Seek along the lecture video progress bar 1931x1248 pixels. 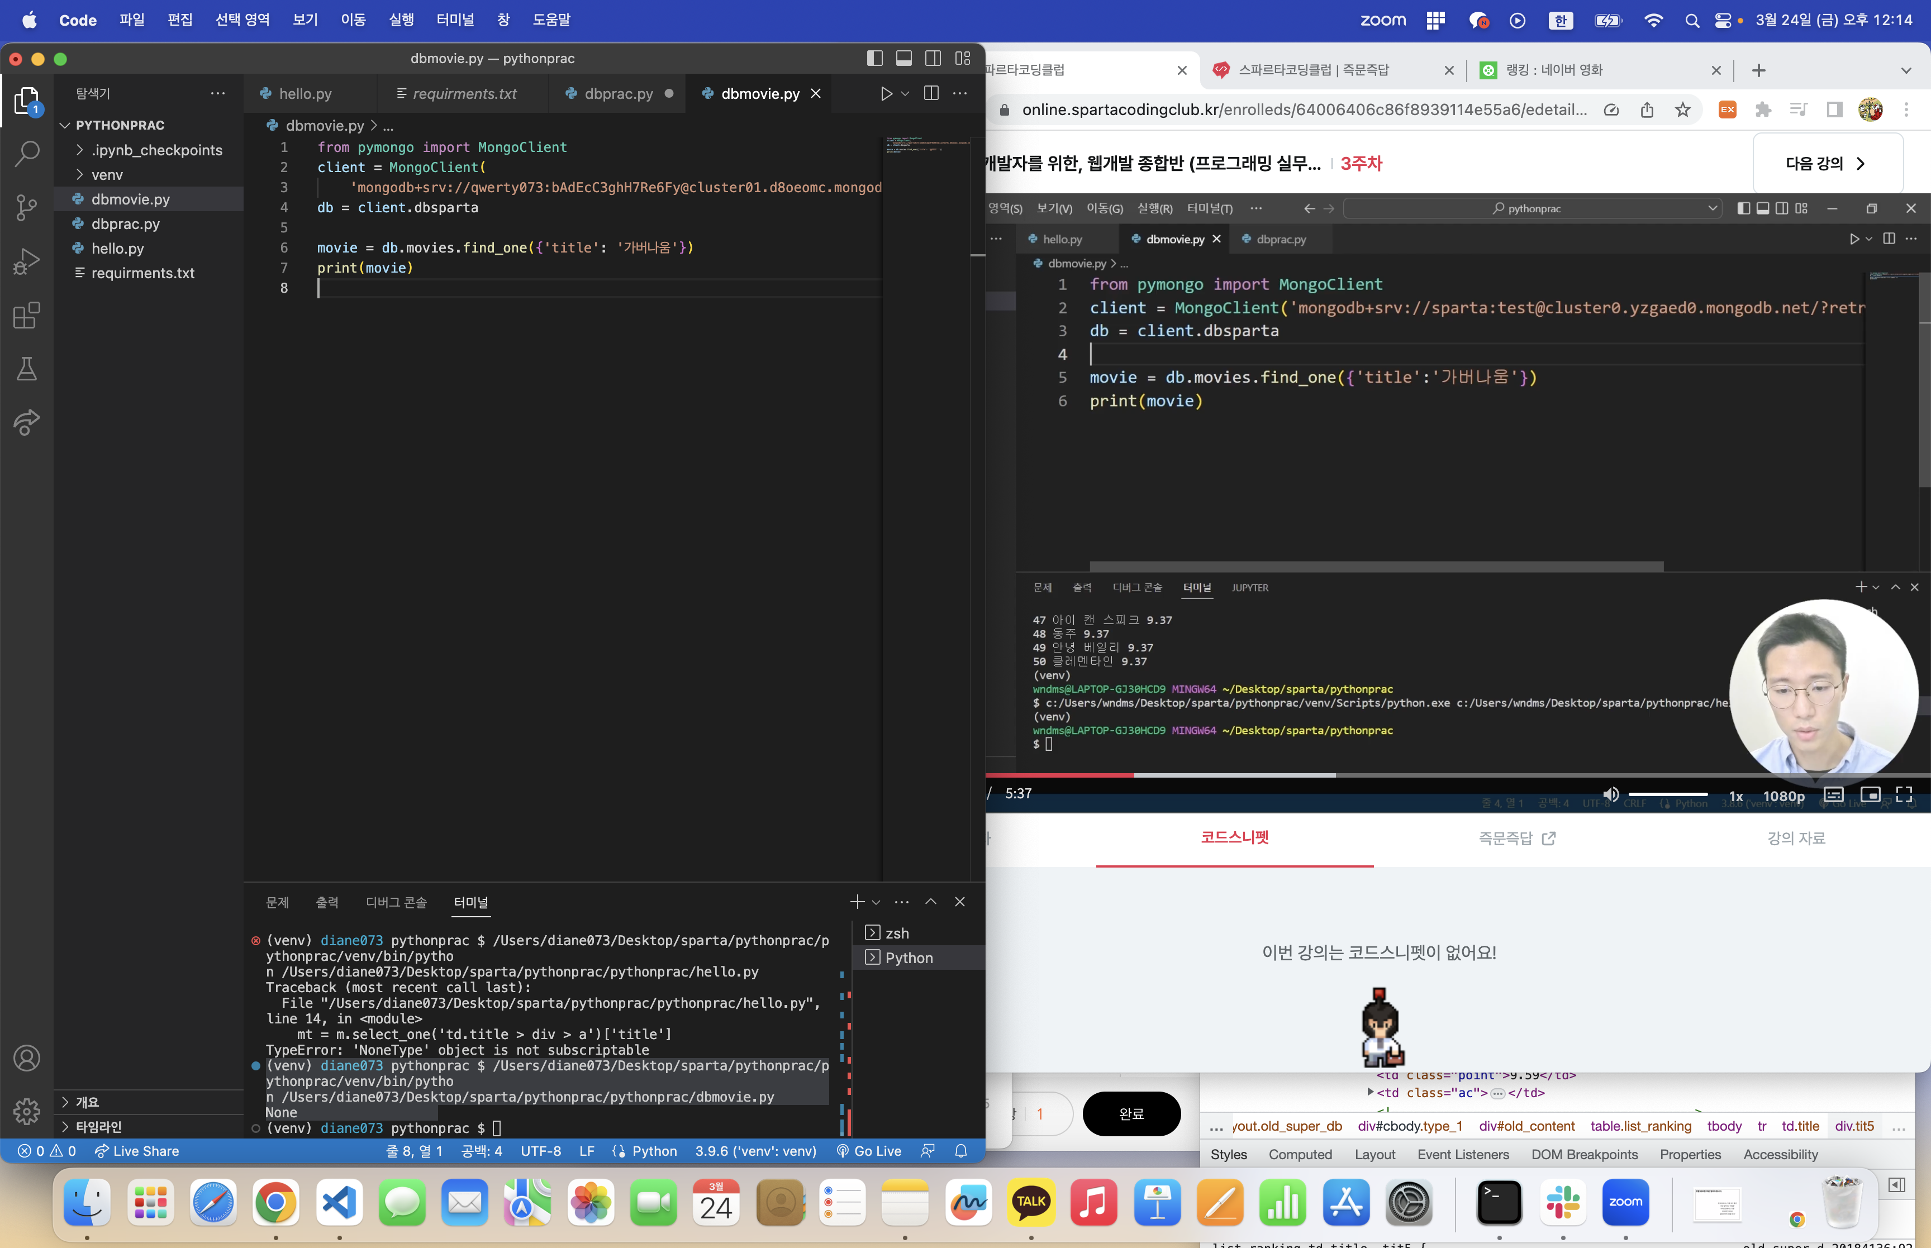click(1458, 775)
